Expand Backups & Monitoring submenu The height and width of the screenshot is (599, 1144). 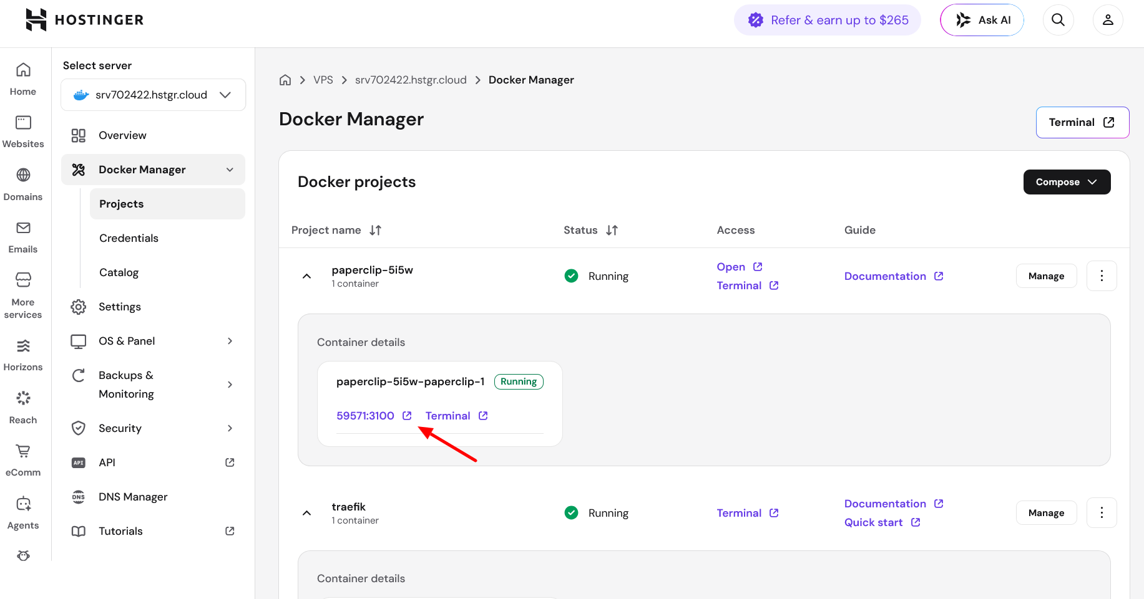click(230, 385)
